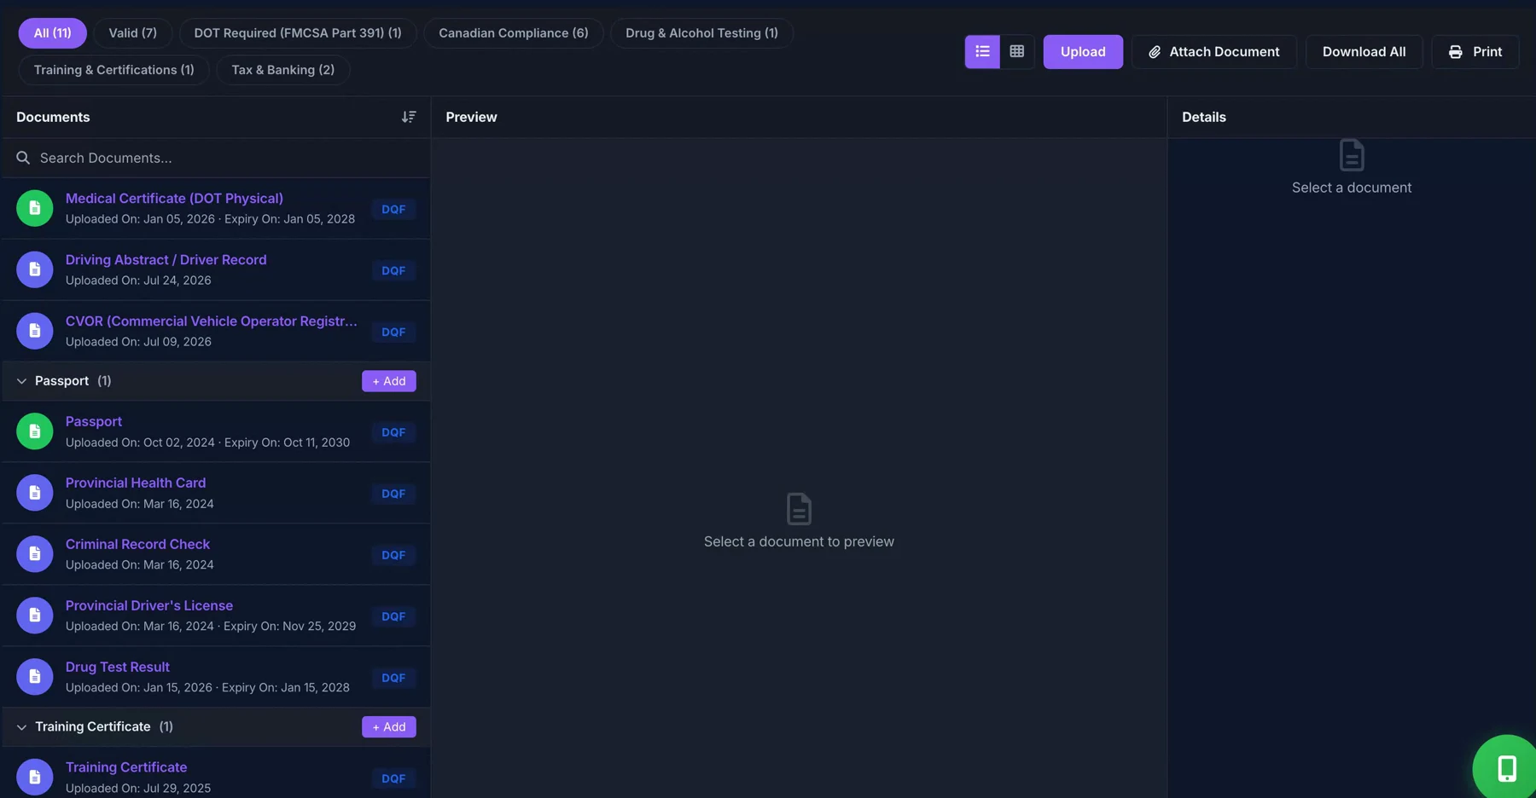This screenshot has width=1536, height=798.
Task: Switch to list view layout
Action: point(982,52)
